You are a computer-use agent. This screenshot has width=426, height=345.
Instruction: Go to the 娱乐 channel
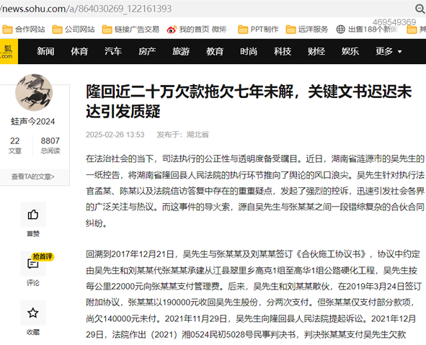[x=350, y=51]
